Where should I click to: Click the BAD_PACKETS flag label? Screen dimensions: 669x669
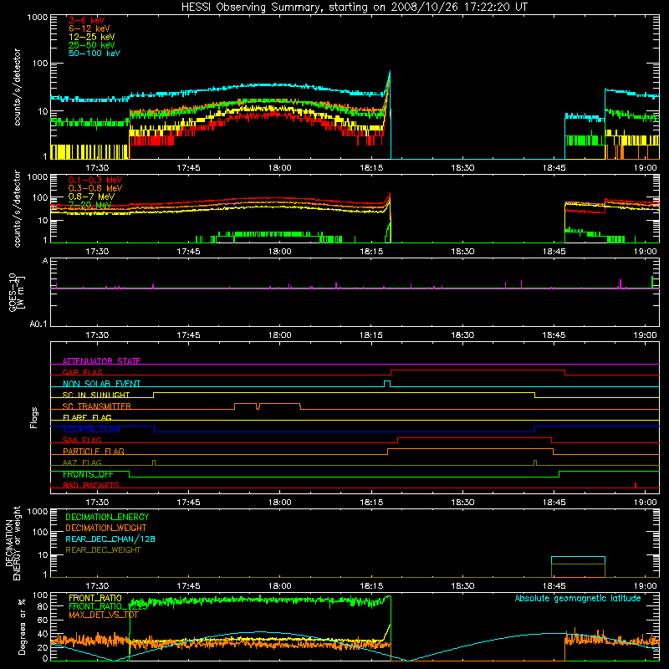pyautogui.click(x=91, y=485)
